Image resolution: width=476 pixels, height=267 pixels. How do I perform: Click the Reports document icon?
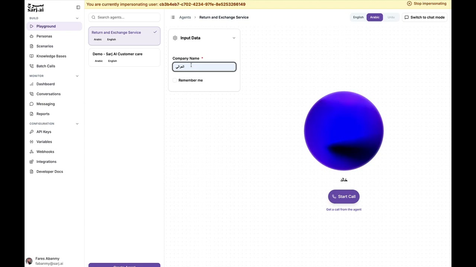32,114
